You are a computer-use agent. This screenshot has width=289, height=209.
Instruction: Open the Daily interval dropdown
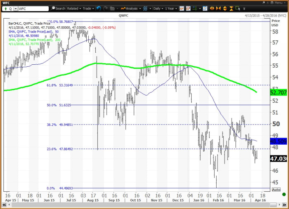click(158, 9)
